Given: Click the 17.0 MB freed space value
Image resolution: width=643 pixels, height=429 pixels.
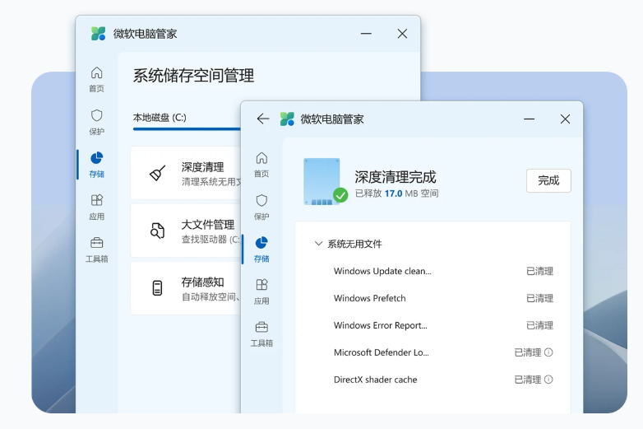Looking at the screenshot, I should click(x=401, y=194).
